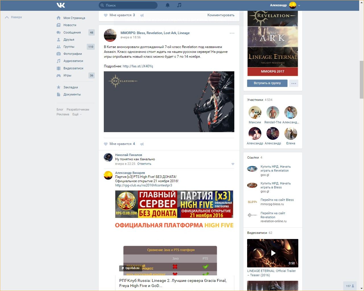Open post actions three-dots menu
This screenshot has width=364, height=291.
232,33
